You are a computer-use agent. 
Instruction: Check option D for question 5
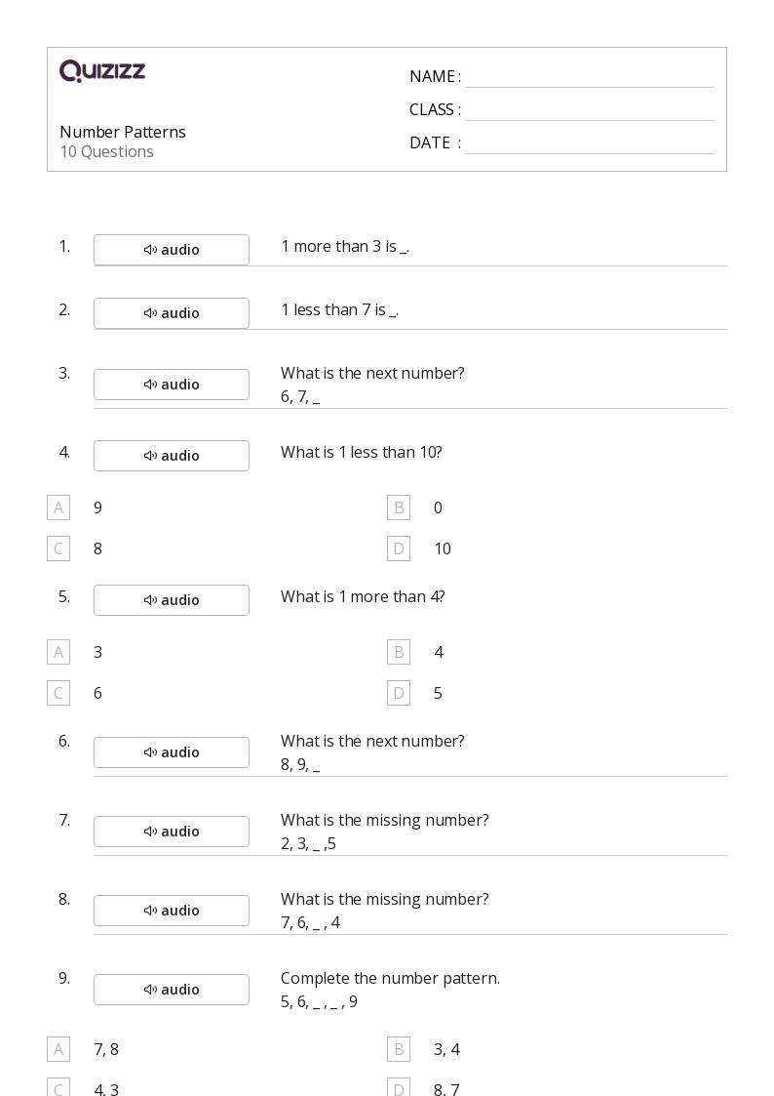[x=398, y=693]
